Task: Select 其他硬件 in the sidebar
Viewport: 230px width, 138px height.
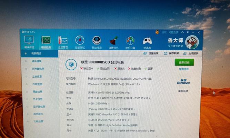Action: [38, 114]
